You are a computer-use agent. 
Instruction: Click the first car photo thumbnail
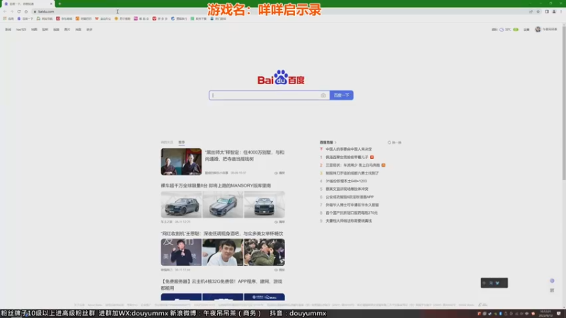pyautogui.click(x=181, y=204)
